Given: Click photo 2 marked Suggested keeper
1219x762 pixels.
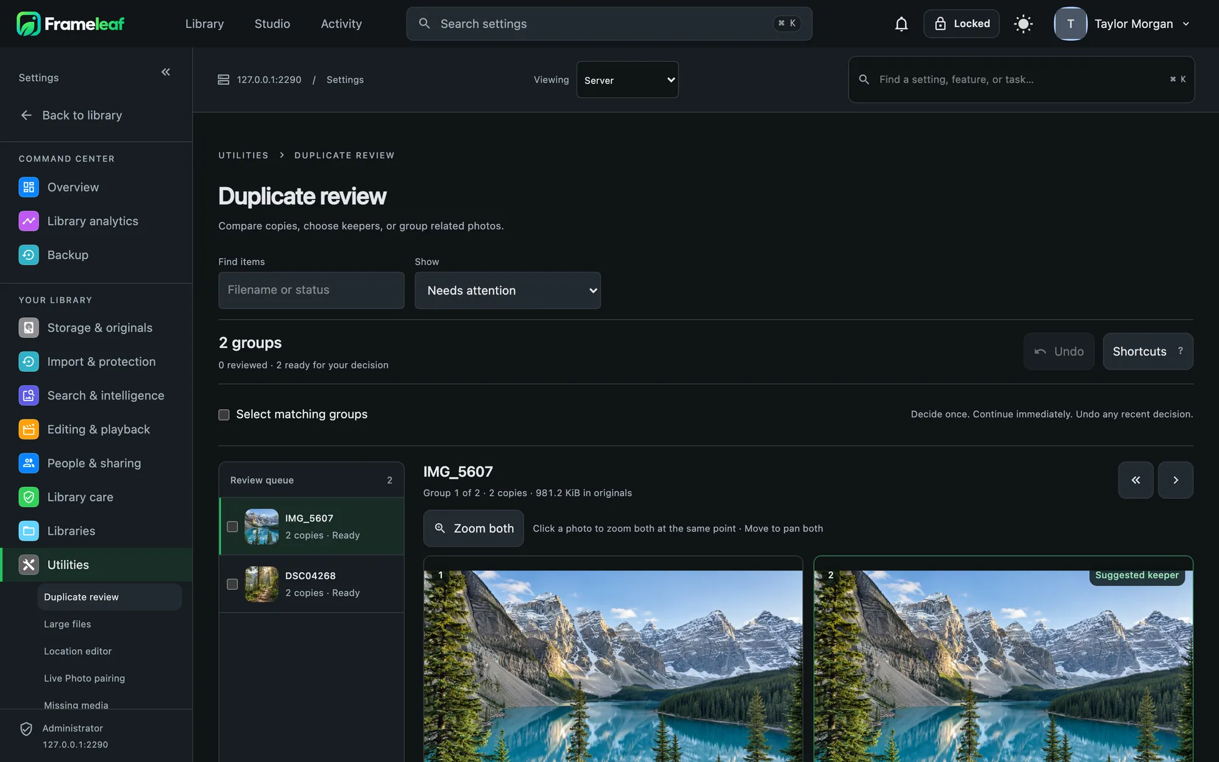Looking at the screenshot, I should point(1003,666).
